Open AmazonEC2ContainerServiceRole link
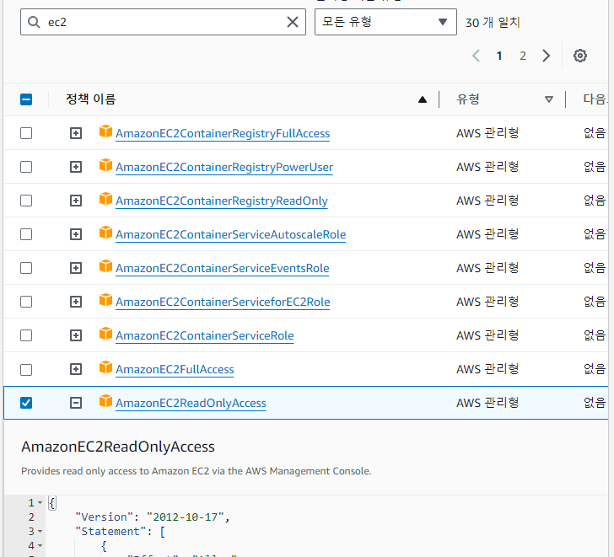 (204, 335)
